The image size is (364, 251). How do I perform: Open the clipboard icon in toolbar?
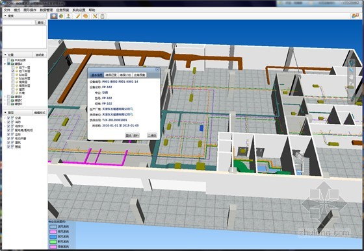coord(102,16)
